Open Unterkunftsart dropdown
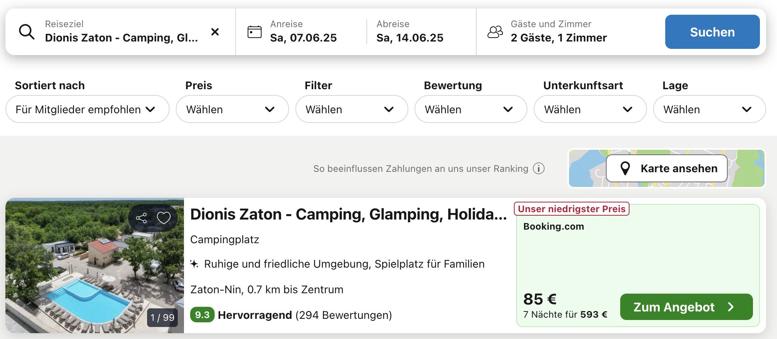This screenshot has width=777, height=339. (x=590, y=109)
